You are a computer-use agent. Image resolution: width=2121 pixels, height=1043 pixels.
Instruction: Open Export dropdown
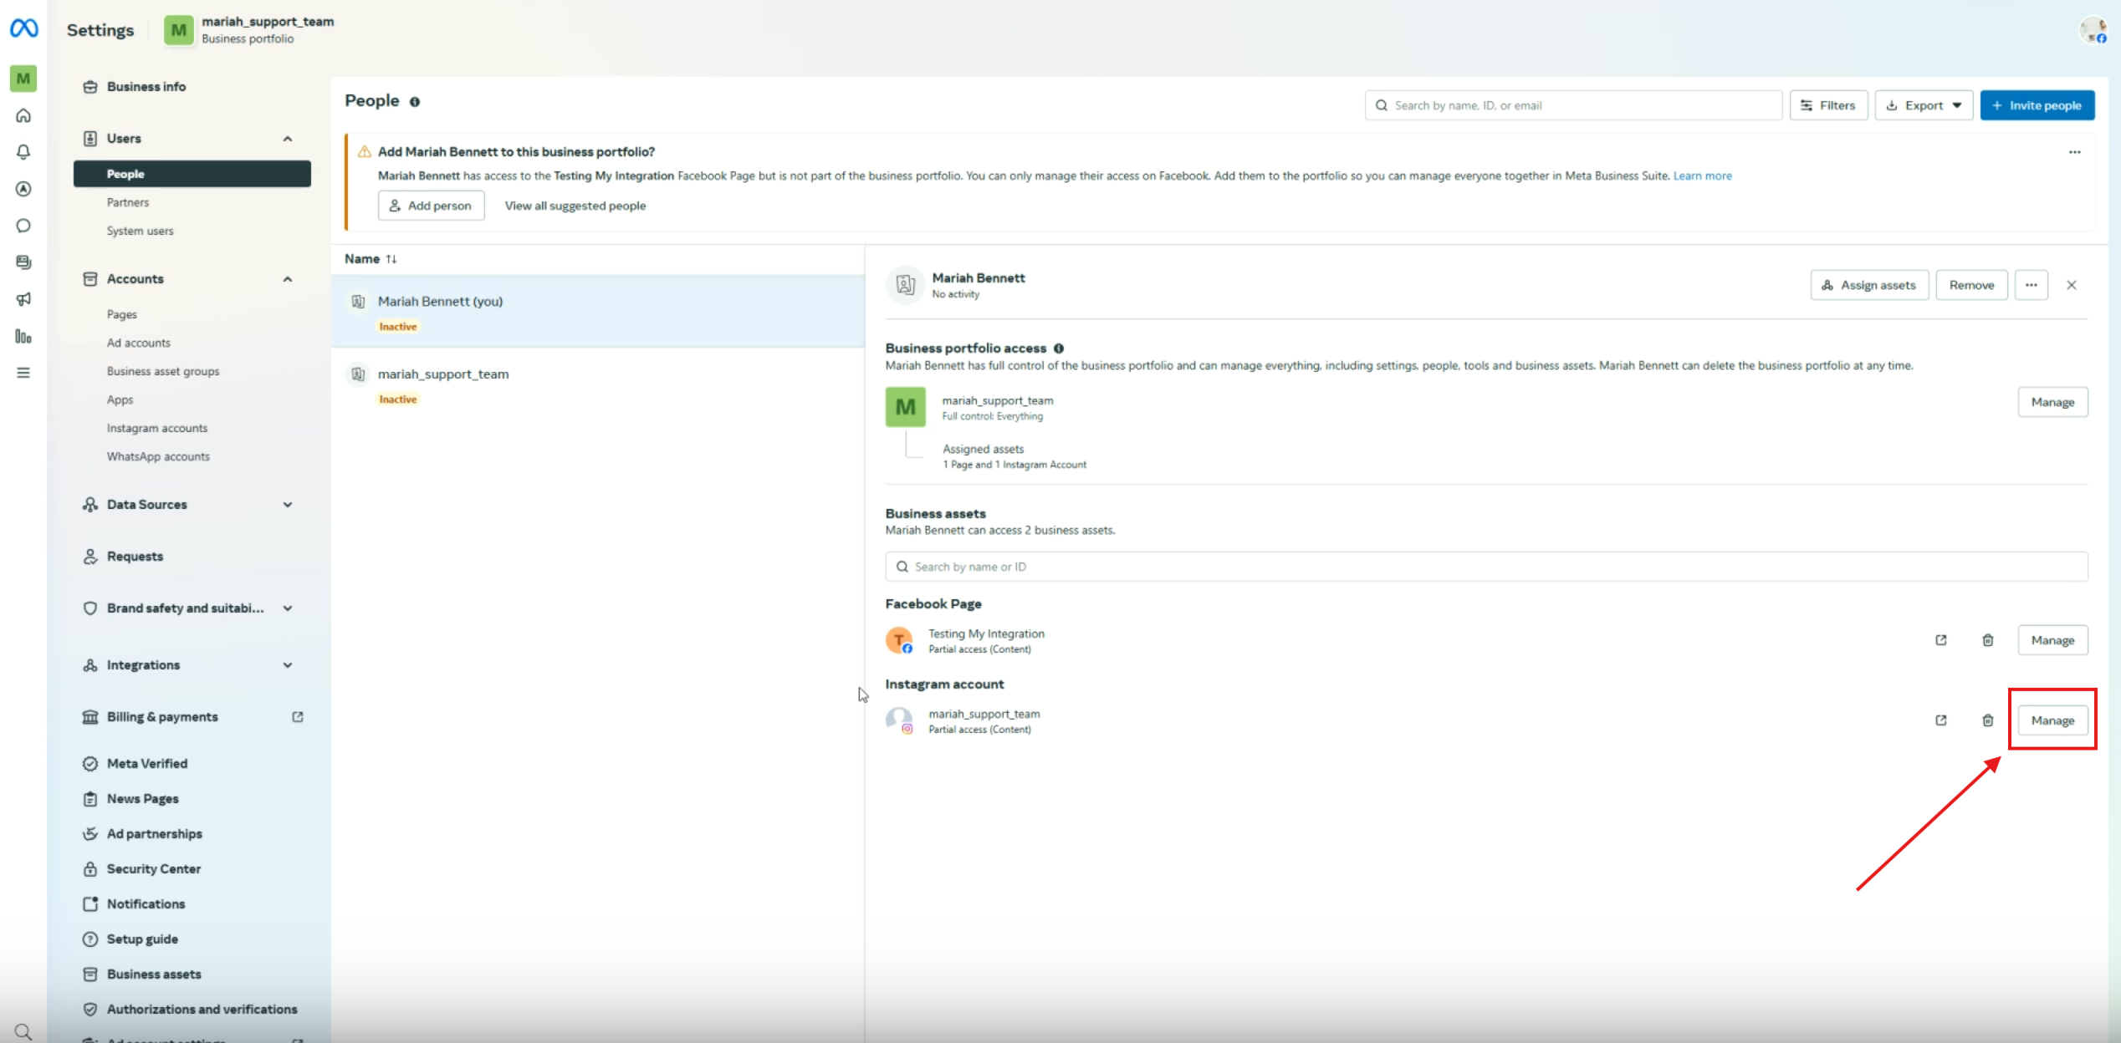(1924, 105)
